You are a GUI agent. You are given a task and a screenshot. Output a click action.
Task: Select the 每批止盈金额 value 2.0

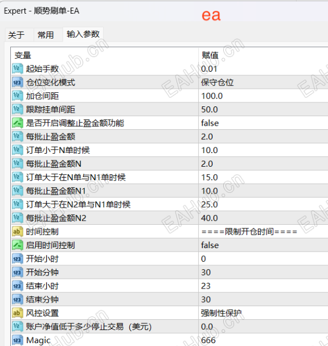[x=207, y=137]
